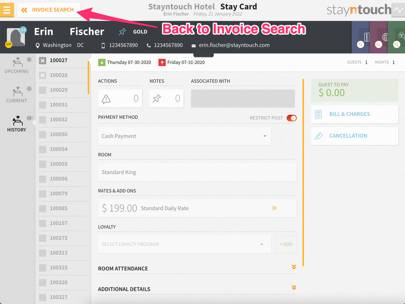Switch to the Upcoming reservations tab

click(x=17, y=66)
